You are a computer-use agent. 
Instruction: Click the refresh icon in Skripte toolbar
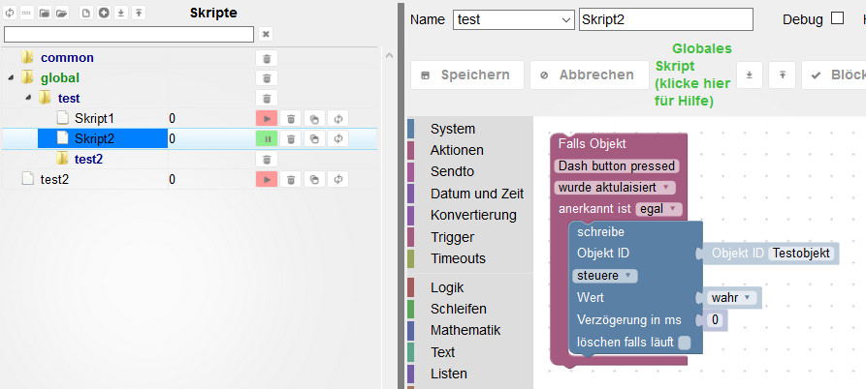[x=10, y=14]
